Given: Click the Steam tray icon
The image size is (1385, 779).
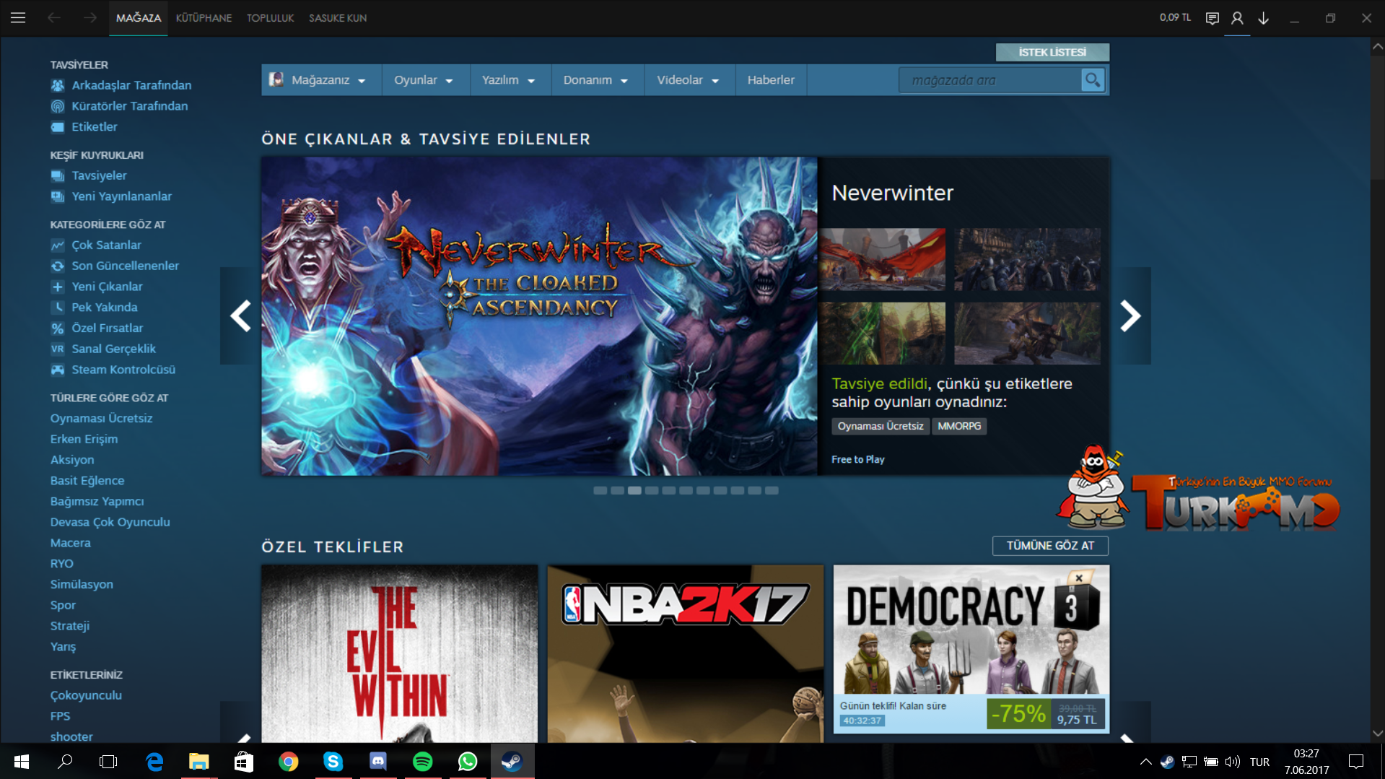Looking at the screenshot, I should click(1167, 762).
